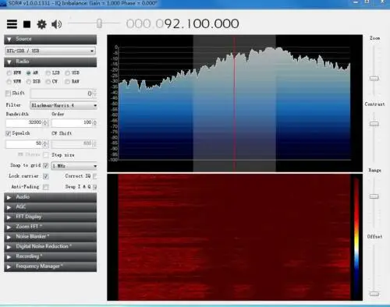
Task: Select NFM demodulation mode
Action: pyautogui.click(x=9, y=73)
